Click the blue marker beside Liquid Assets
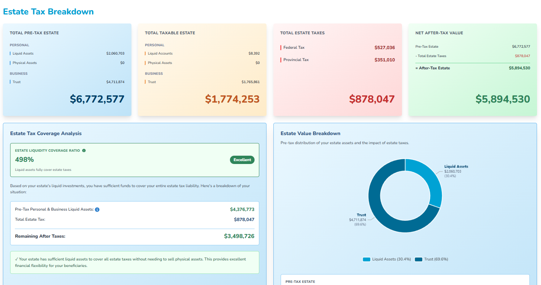The height and width of the screenshot is (285, 541). 11,53
